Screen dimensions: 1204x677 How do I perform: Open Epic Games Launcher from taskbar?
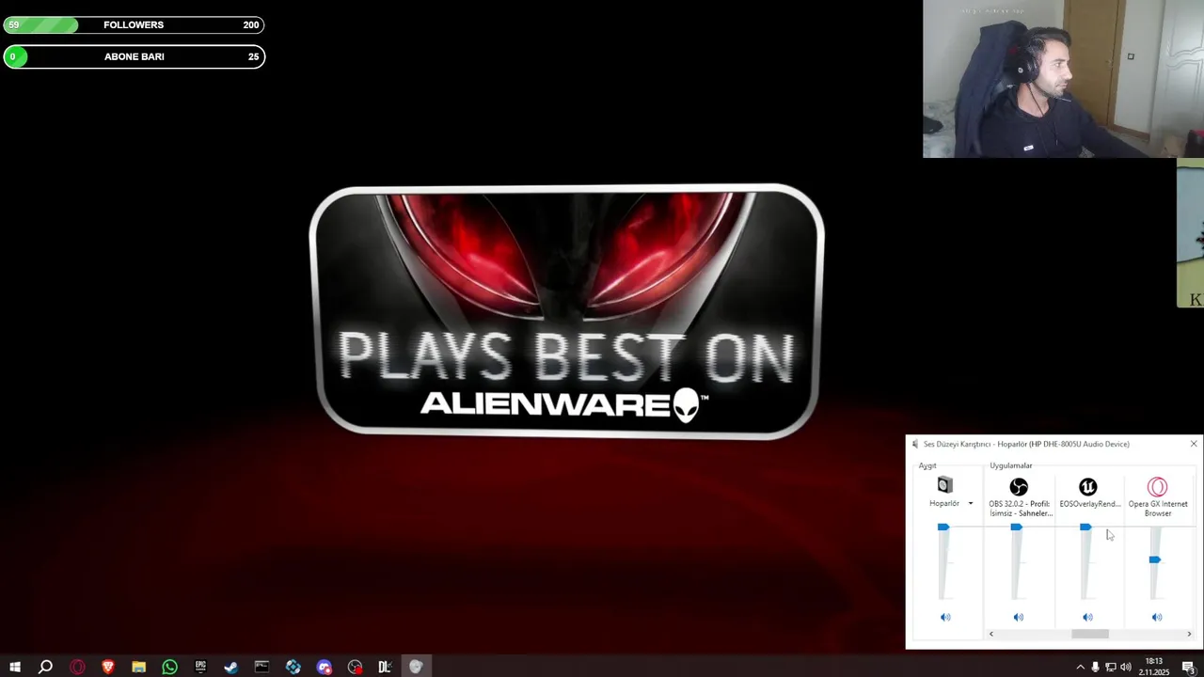200,668
